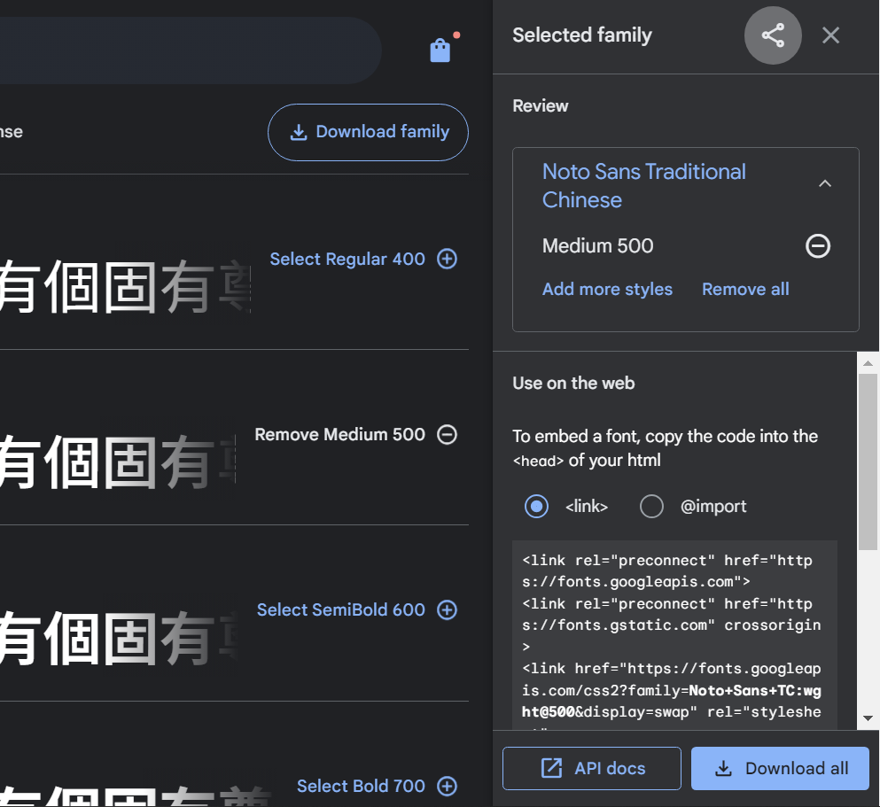Collapse the Noto Sans Traditional Chinese card

tap(824, 184)
